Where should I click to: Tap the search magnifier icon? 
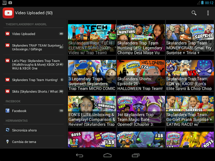click(x=194, y=13)
